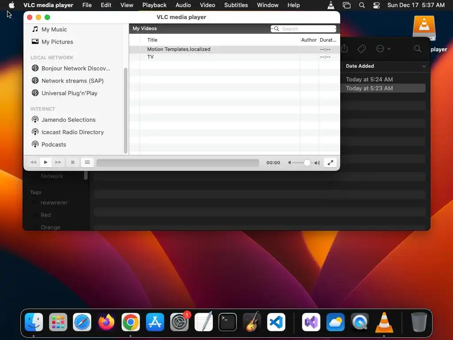
Task: Toggle fullscreen with the expand arrows button
Action: point(330,163)
